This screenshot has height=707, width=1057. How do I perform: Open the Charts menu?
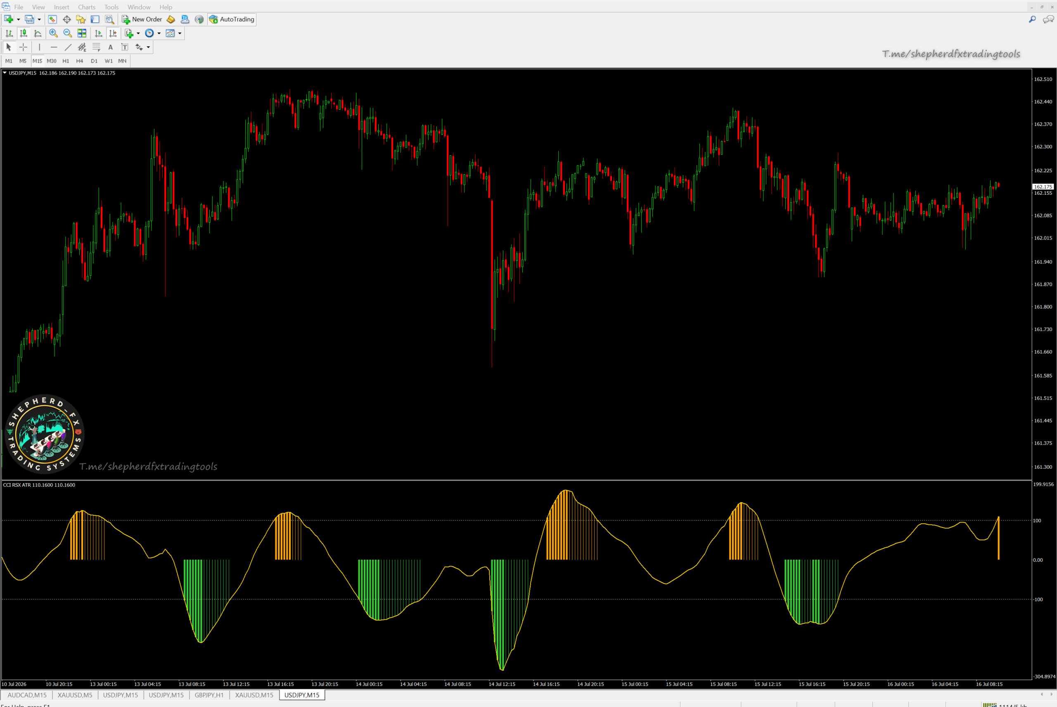click(x=87, y=7)
